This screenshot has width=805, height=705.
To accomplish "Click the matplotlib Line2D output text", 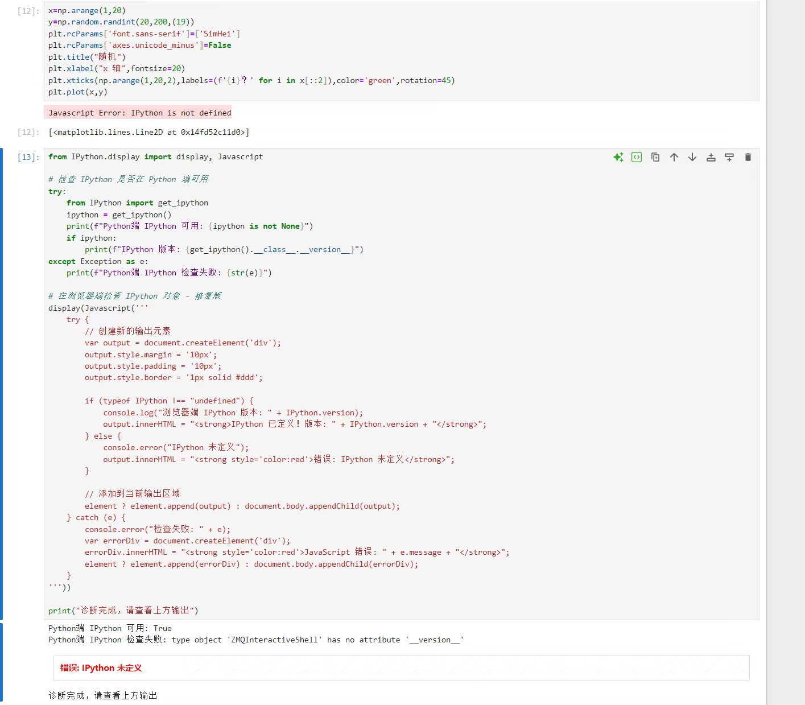I will pyautogui.click(x=149, y=131).
